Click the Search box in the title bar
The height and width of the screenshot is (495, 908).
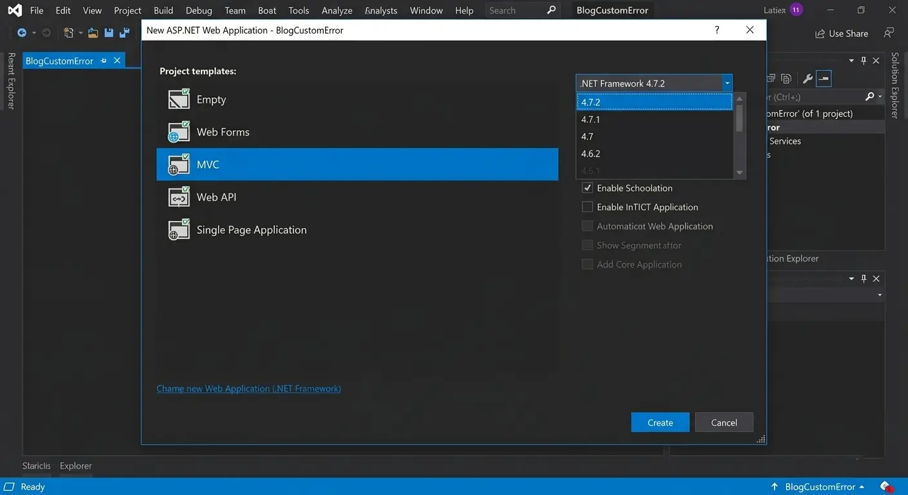point(516,10)
